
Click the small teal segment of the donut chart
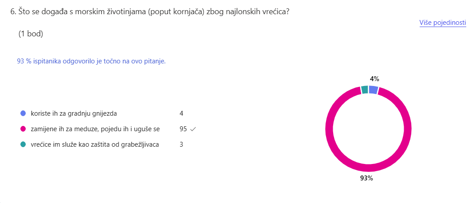365,90
